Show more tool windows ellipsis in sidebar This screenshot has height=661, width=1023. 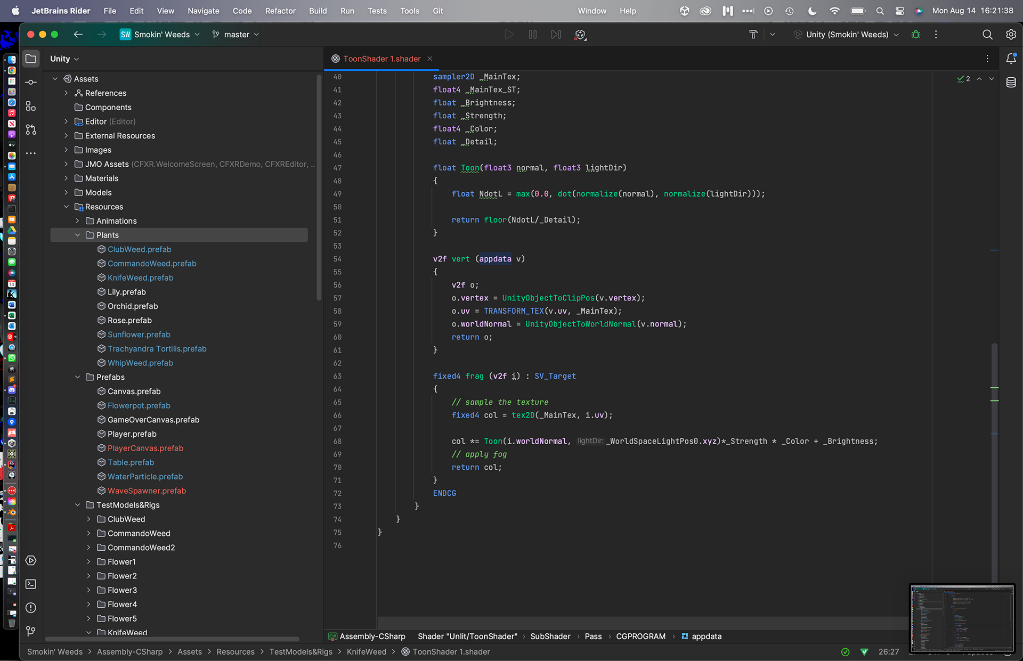pos(31,153)
